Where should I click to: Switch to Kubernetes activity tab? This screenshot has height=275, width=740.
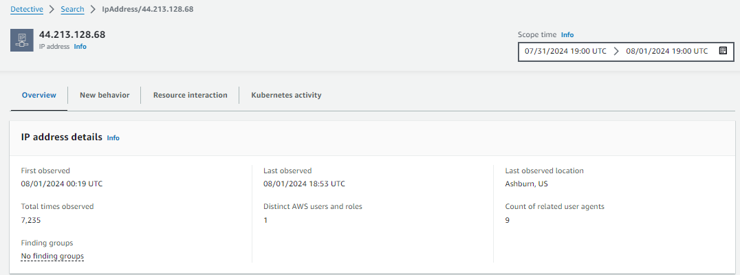point(286,96)
